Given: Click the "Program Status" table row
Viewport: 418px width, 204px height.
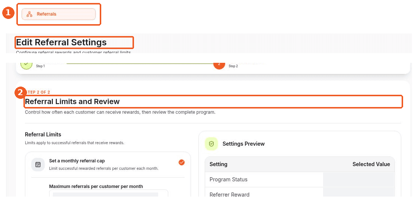Looking at the screenshot, I should click(300, 179).
